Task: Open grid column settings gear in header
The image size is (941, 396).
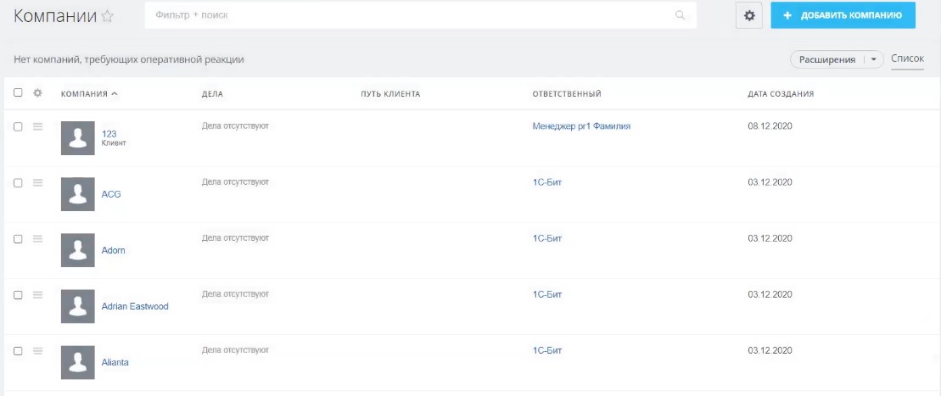Action: click(36, 93)
